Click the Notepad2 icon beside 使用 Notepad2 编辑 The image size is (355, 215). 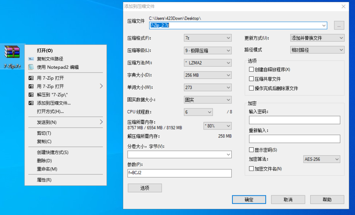(x=31, y=67)
